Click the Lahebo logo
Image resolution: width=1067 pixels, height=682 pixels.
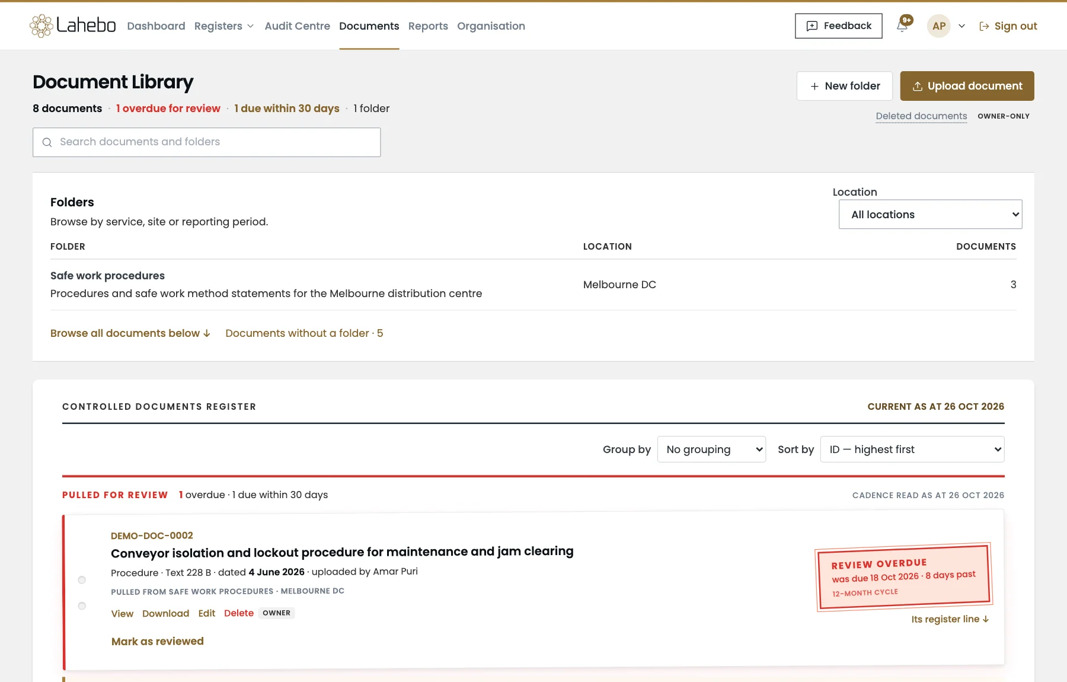point(73,26)
